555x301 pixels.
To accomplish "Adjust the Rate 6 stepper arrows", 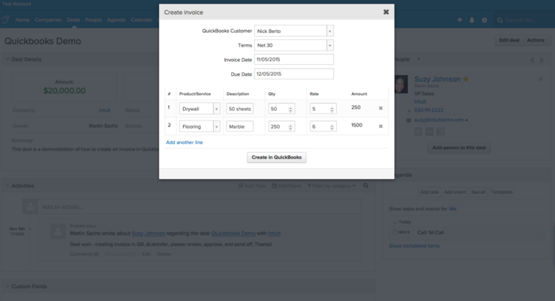I will click(x=332, y=127).
